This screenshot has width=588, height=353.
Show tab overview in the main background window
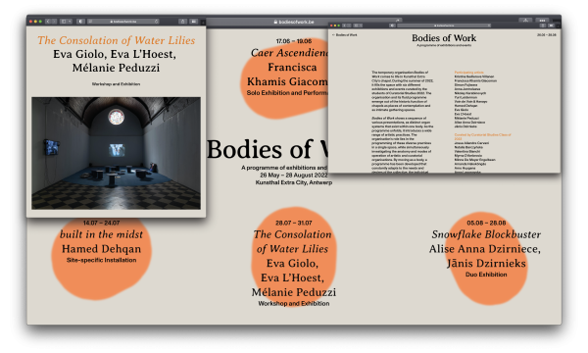click(542, 21)
